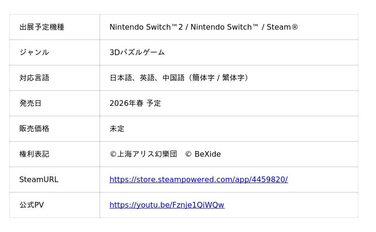Click the 未定 price value
This screenshot has width=376, height=232.
pos(117,129)
